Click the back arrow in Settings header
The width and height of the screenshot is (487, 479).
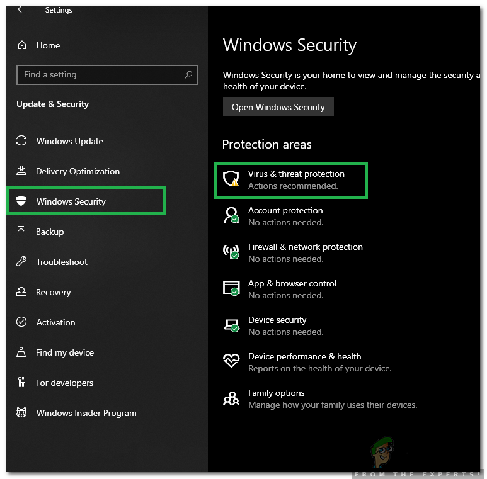pos(21,9)
